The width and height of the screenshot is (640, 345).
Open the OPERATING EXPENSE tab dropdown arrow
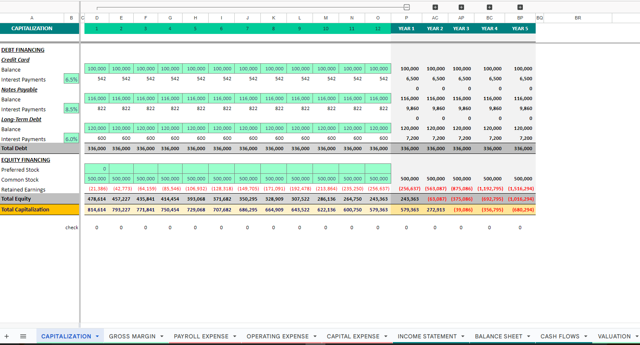click(x=315, y=336)
